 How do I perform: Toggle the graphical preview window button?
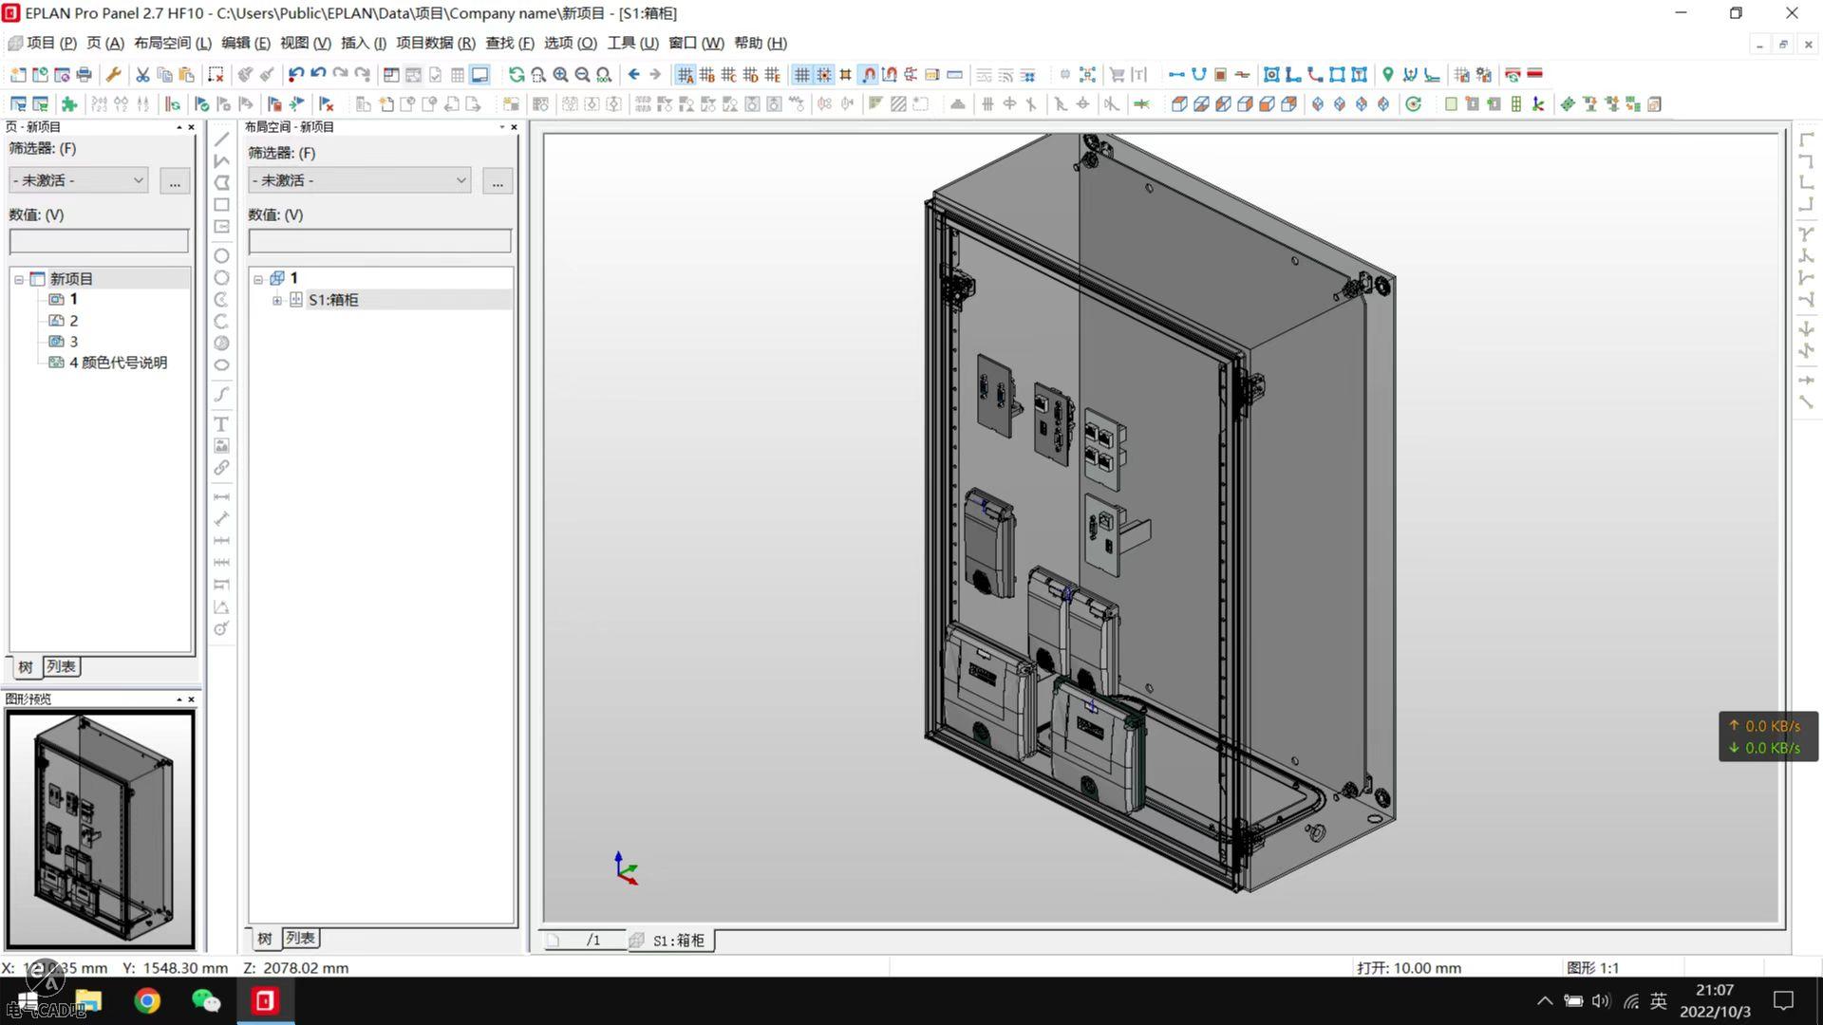click(x=480, y=74)
